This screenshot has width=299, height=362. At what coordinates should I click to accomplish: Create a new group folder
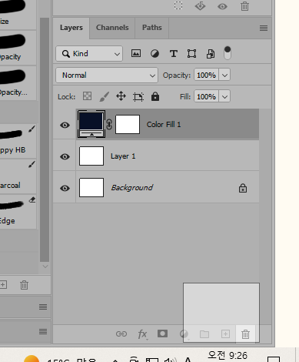tap(204, 334)
